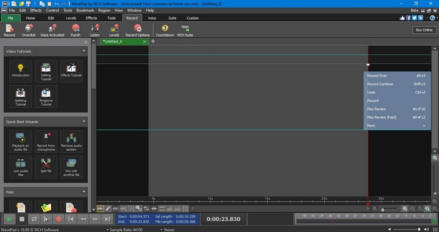Collapse the ribbon with the caret
This screenshot has height=232, width=439.
[427, 18]
